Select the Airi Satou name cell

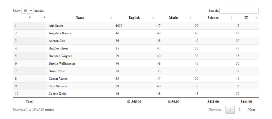tap(80, 26)
